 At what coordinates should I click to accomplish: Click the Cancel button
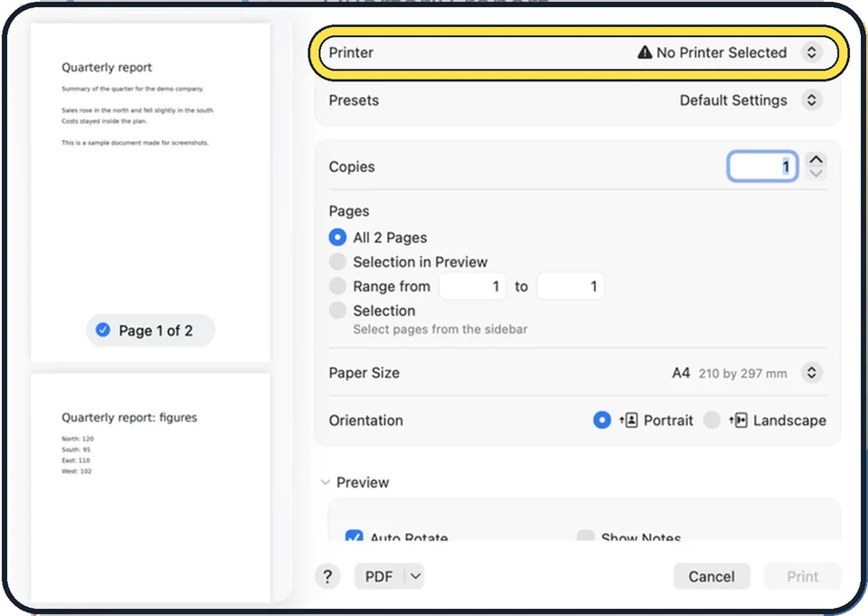click(x=712, y=577)
